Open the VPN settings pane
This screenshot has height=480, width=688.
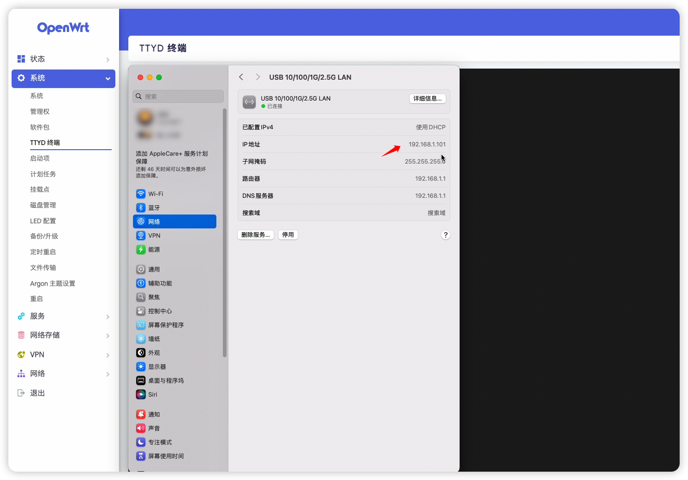(153, 235)
